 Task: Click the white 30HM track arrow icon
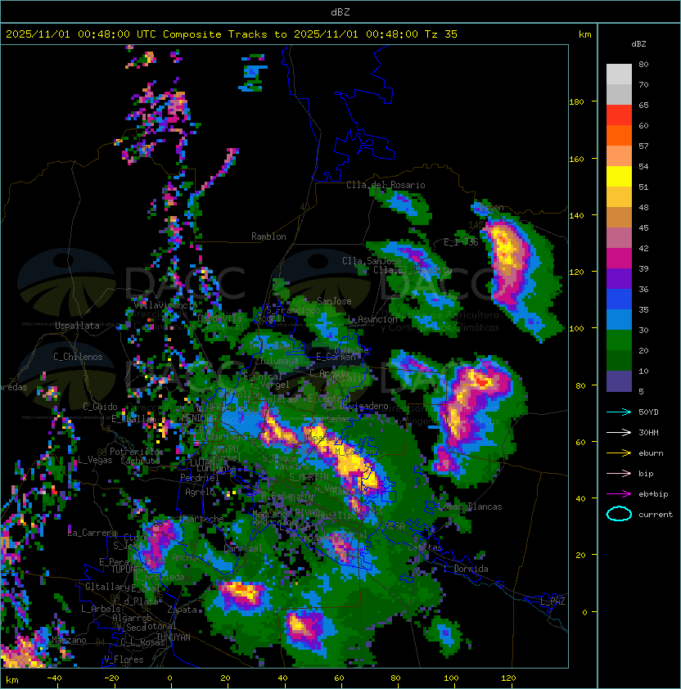pyautogui.click(x=619, y=432)
